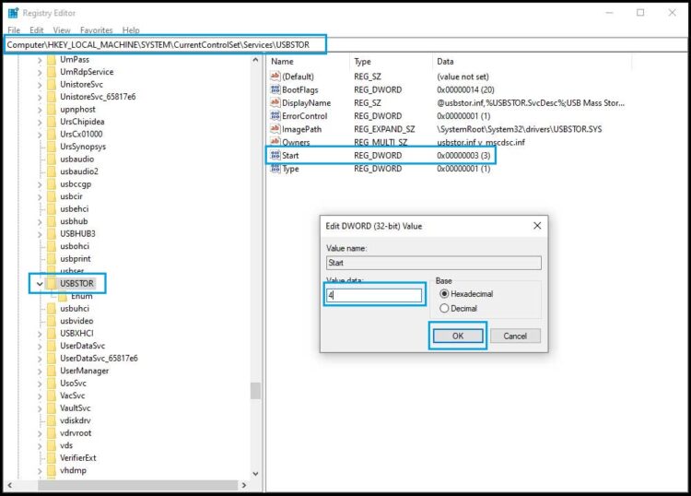Click the tree horizontal scrollbar thumb
The height and width of the screenshot is (496, 691).
(x=137, y=485)
